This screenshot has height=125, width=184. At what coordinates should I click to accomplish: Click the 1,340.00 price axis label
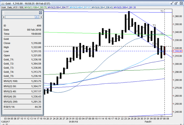click(x=177, y=32)
